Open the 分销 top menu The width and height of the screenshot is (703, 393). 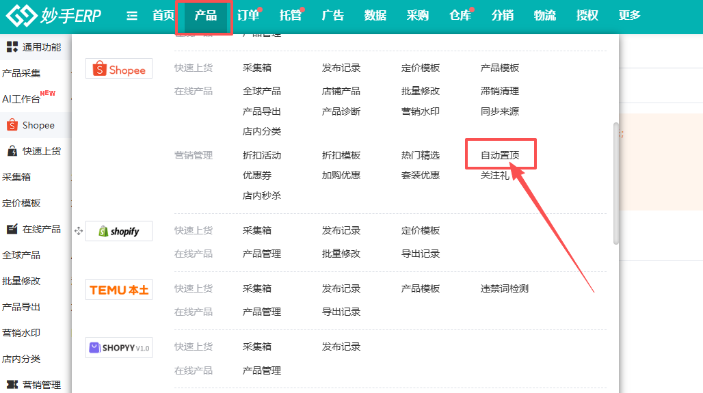(x=502, y=16)
